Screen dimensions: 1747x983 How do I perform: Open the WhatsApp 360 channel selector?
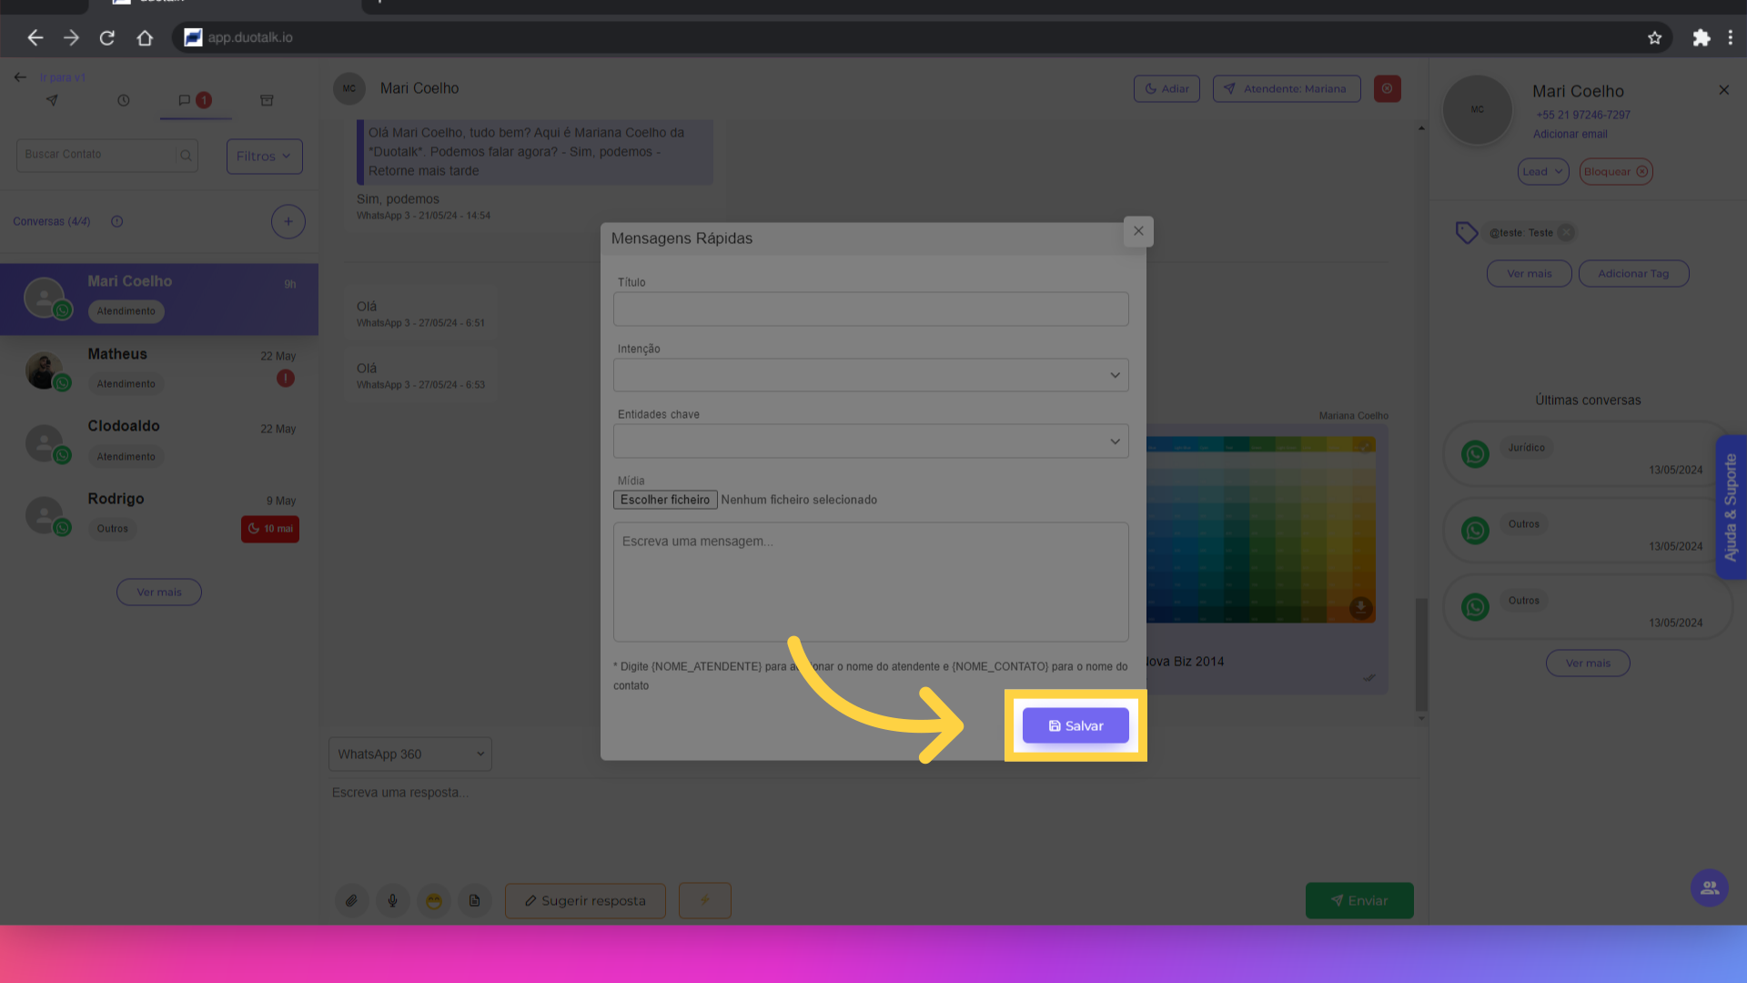(x=409, y=754)
